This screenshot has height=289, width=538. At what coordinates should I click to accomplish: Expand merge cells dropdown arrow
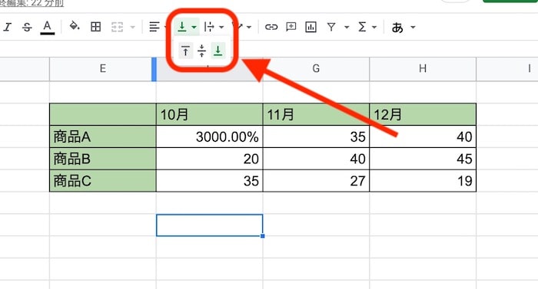(132, 27)
